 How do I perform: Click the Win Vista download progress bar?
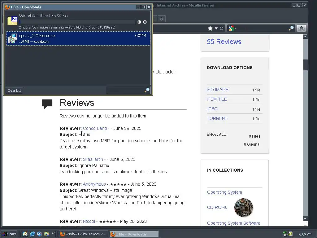pos(77,22)
